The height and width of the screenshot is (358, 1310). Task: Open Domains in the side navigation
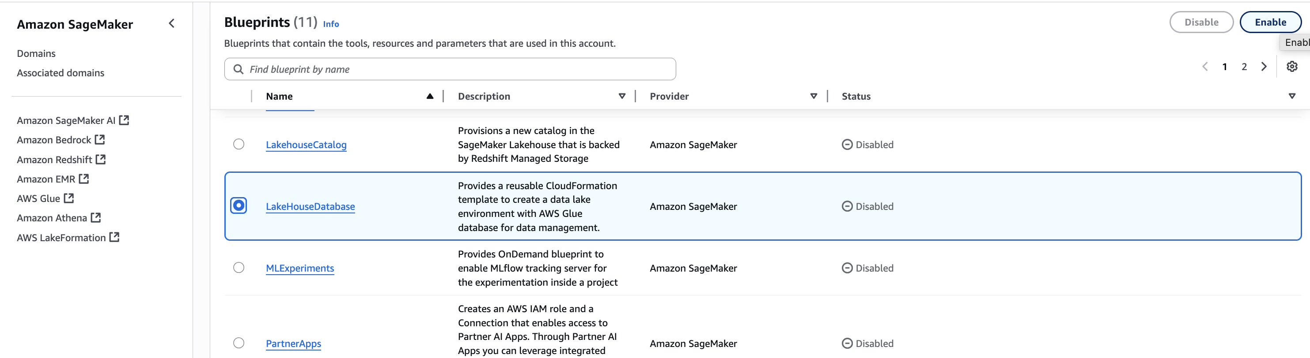(x=36, y=53)
